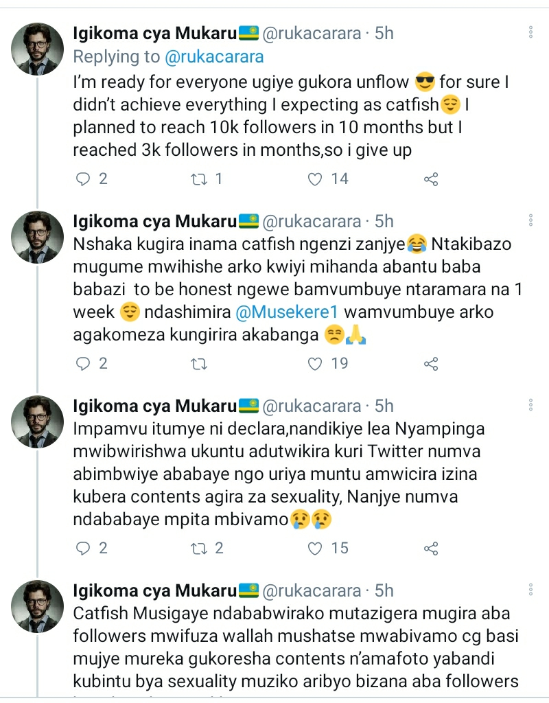Open more options on third tweet

pos(530,406)
